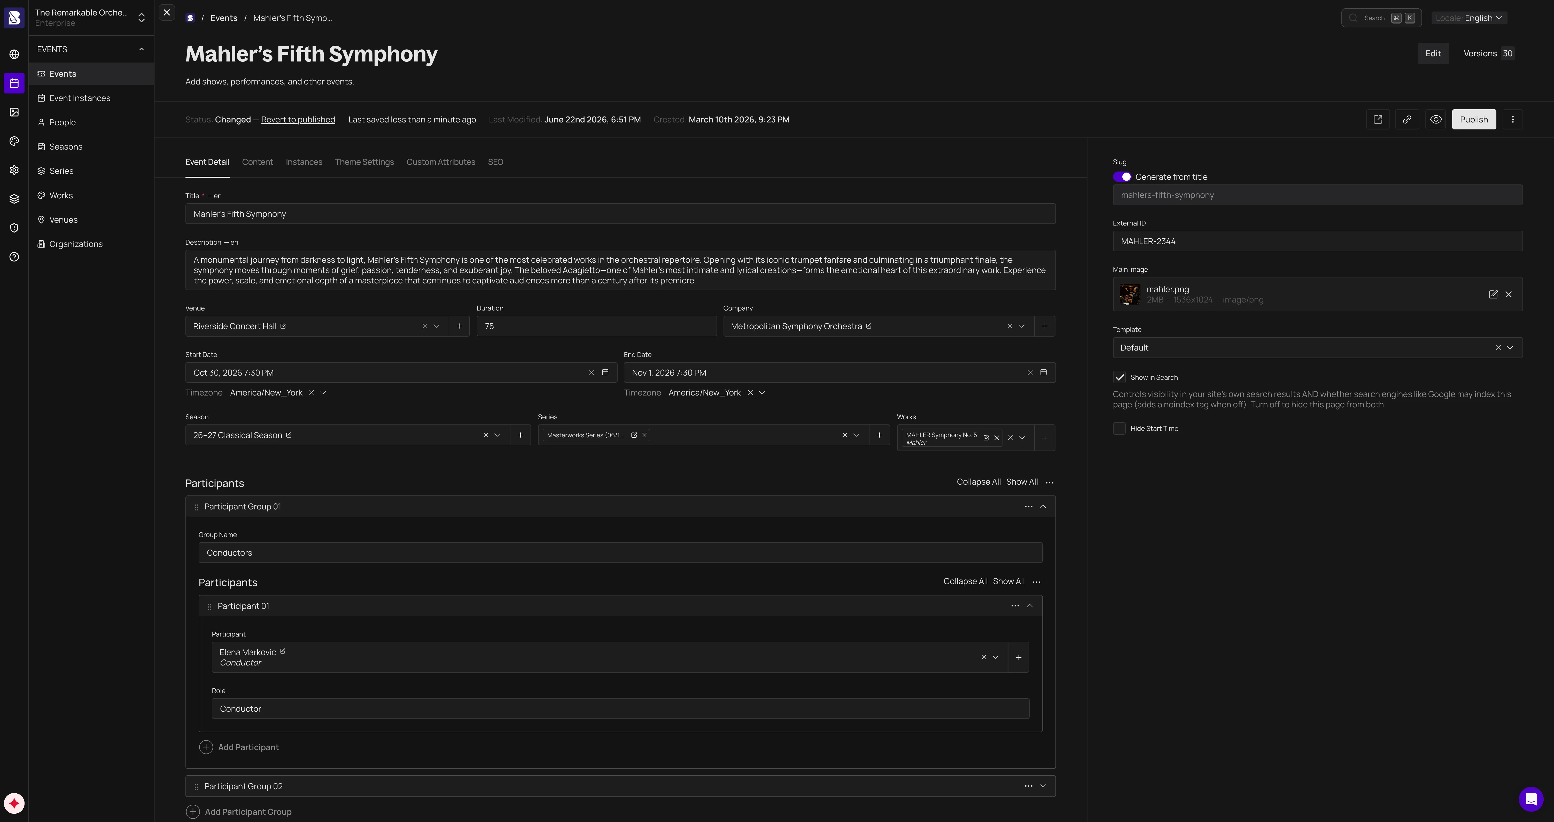Viewport: 1554px width, 822px height.
Task: Expand Participant Group 02
Action: tap(1043, 786)
